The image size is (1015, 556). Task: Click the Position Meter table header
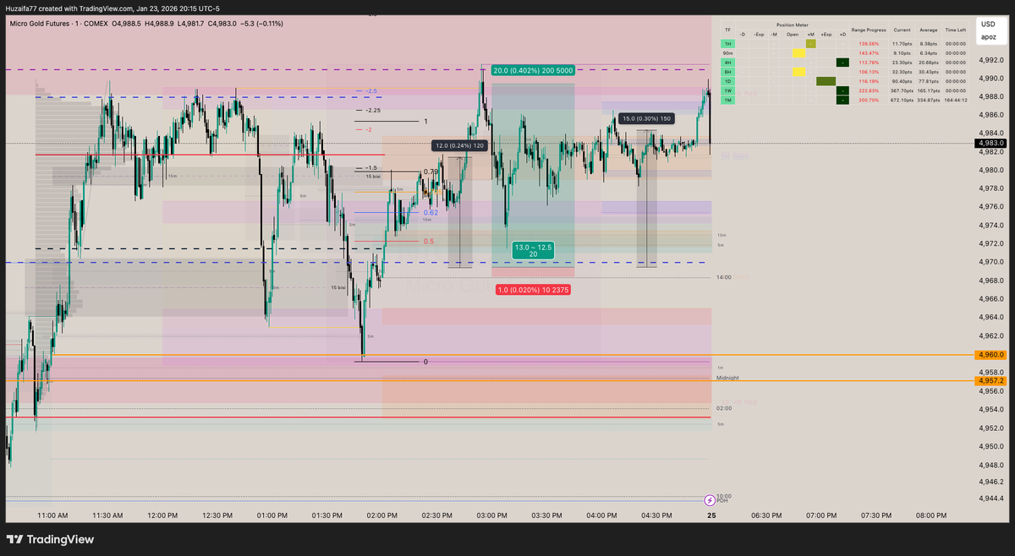pos(793,25)
